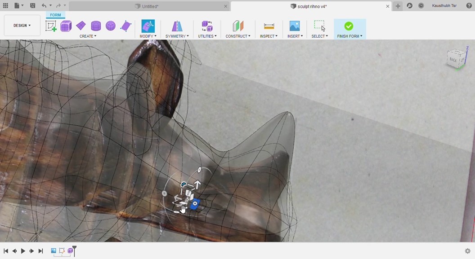Play the design timeline
The width and height of the screenshot is (475, 259).
tap(23, 251)
